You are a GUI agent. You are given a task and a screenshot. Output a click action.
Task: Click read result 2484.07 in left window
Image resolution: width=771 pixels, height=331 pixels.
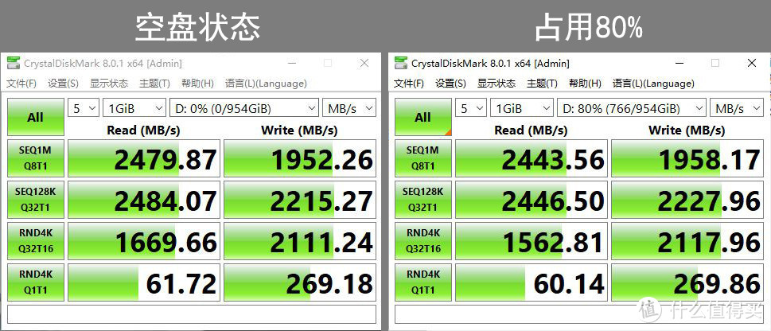coord(143,200)
